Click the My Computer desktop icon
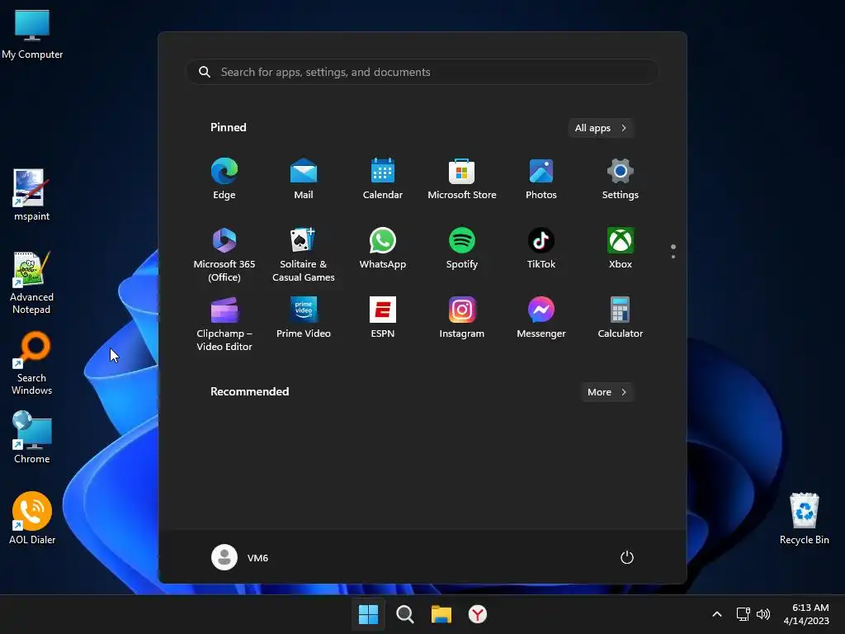 pyautogui.click(x=32, y=33)
